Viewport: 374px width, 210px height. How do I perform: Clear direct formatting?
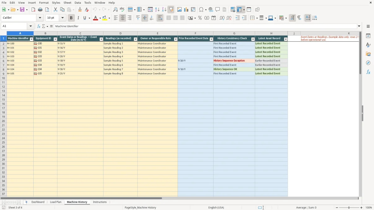click(x=87, y=10)
